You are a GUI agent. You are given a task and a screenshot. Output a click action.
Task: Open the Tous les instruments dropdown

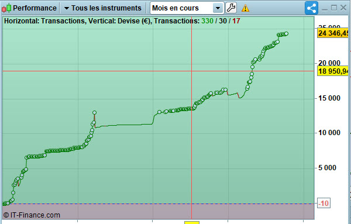103,8
